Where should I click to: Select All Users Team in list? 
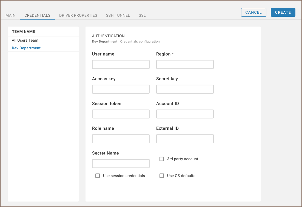tap(25, 40)
